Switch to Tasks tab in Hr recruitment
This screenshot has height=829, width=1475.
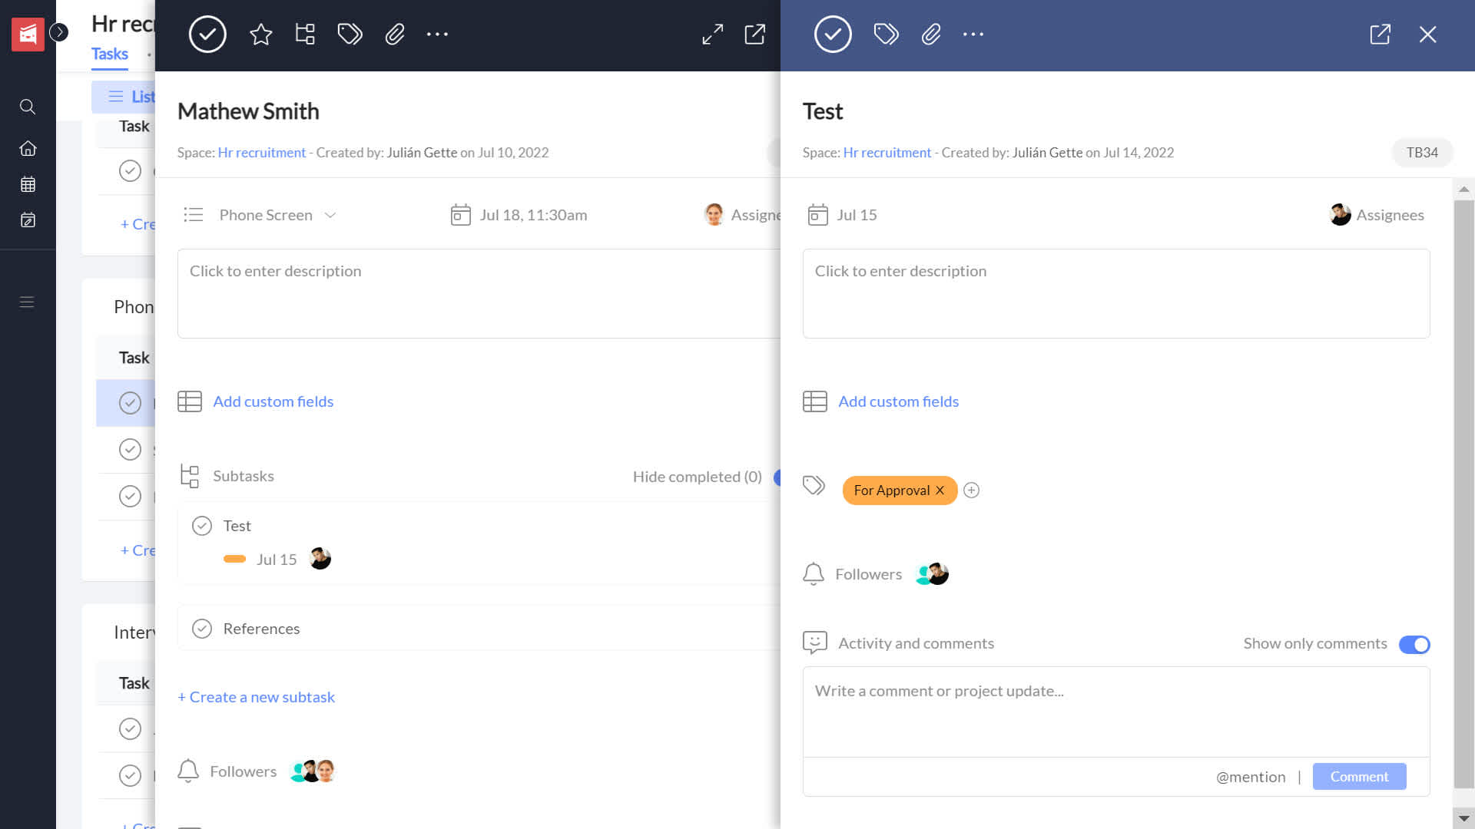(109, 54)
